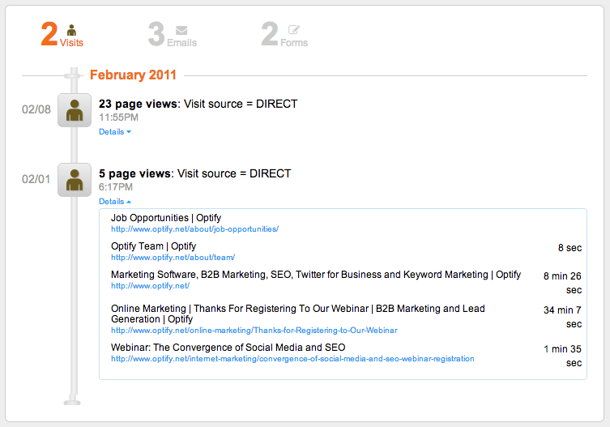
Task: Click the 02/08 visitor avatar icon
Action: [75, 110]
